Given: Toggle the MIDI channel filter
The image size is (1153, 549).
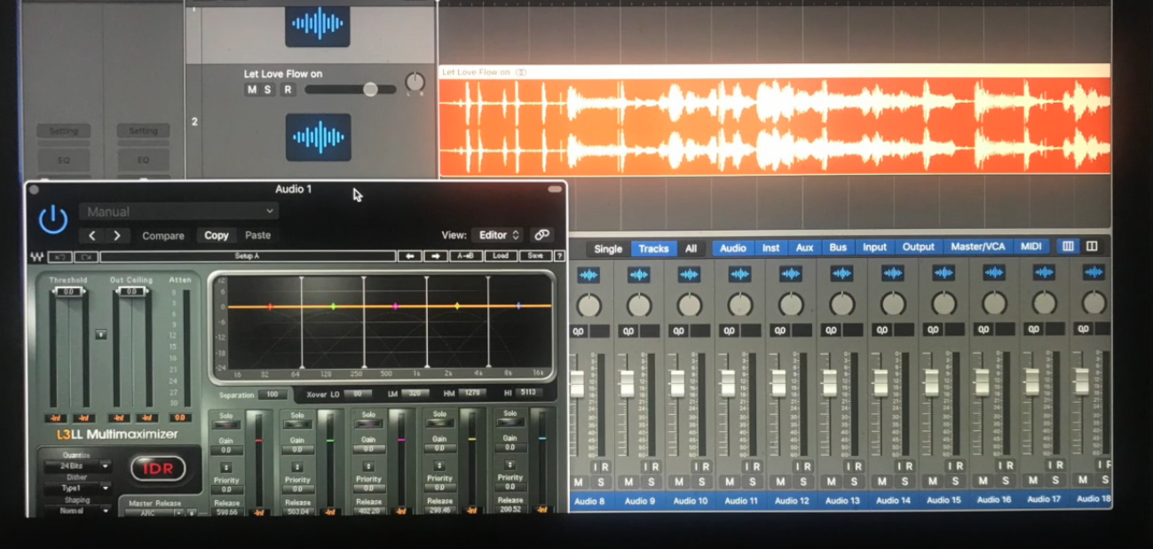Looking at the screenshot, I should (1031, 247).
